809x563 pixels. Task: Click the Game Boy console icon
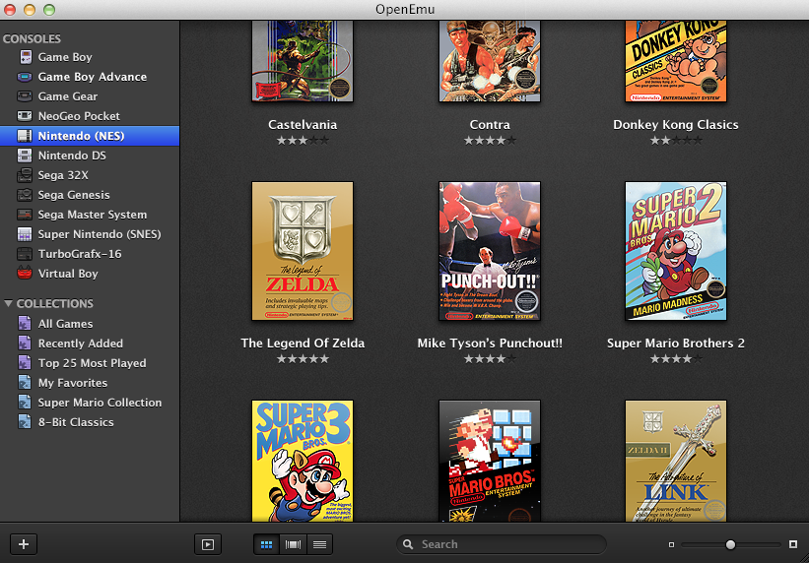(x=26, y=57)
